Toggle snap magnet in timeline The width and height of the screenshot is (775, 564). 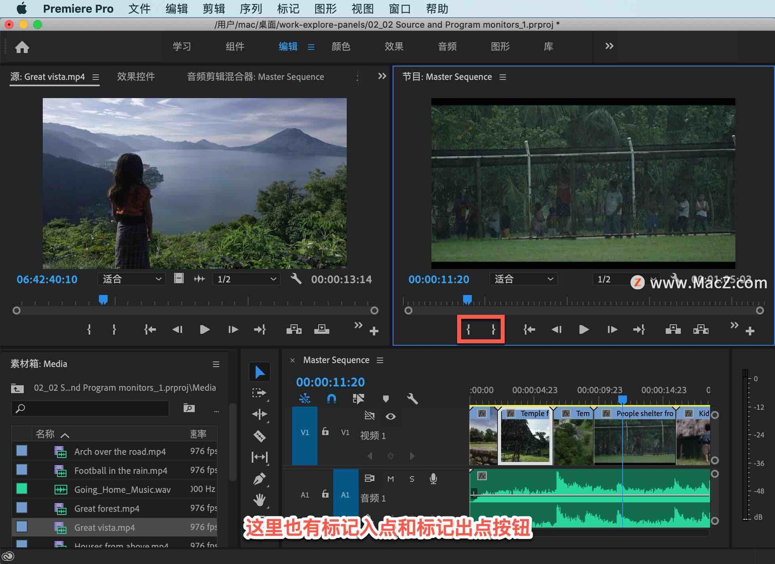pyautogui.click(x=331, y=399)
